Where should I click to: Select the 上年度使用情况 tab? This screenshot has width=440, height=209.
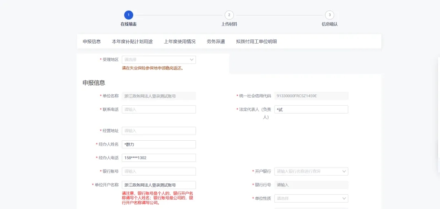pyautogui.click(x=180, y=41)
